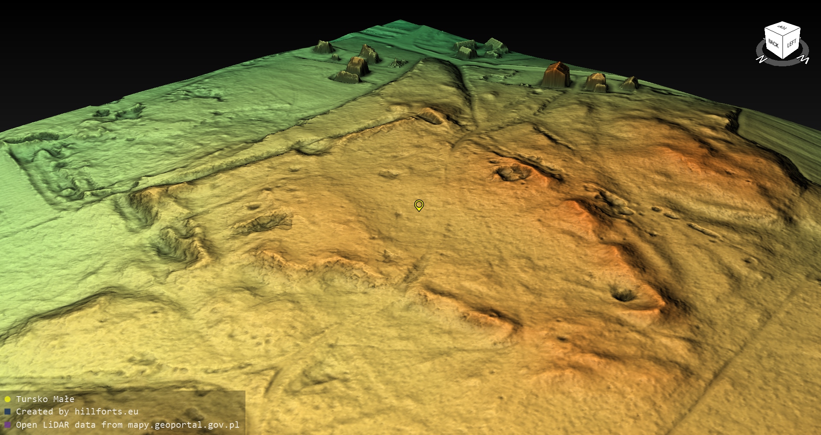821x435 pixels.
Task: Select the LEFT face of the view cube
Action: (x=791, y=43)
